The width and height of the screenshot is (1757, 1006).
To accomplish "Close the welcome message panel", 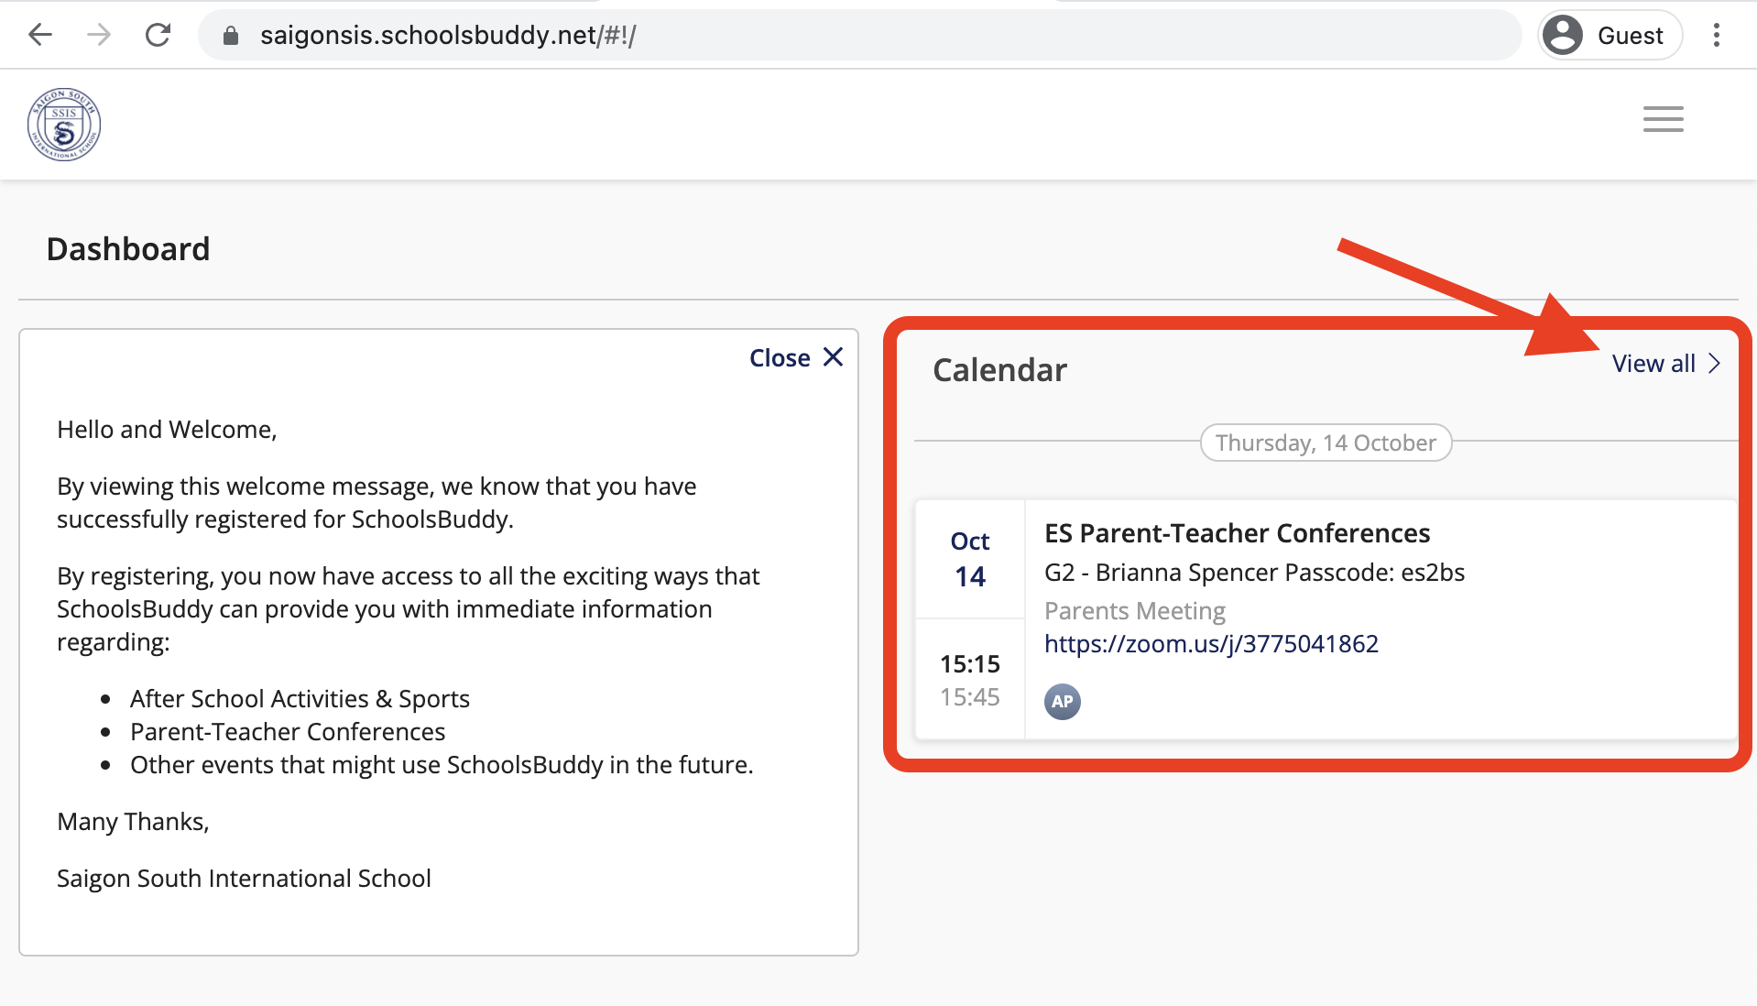I will pyautogui.click(x=795, y=357).
